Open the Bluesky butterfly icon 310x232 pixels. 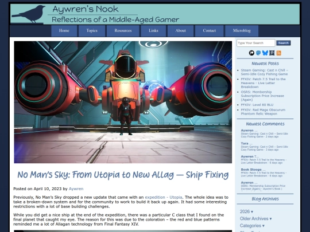coord(265,53)
